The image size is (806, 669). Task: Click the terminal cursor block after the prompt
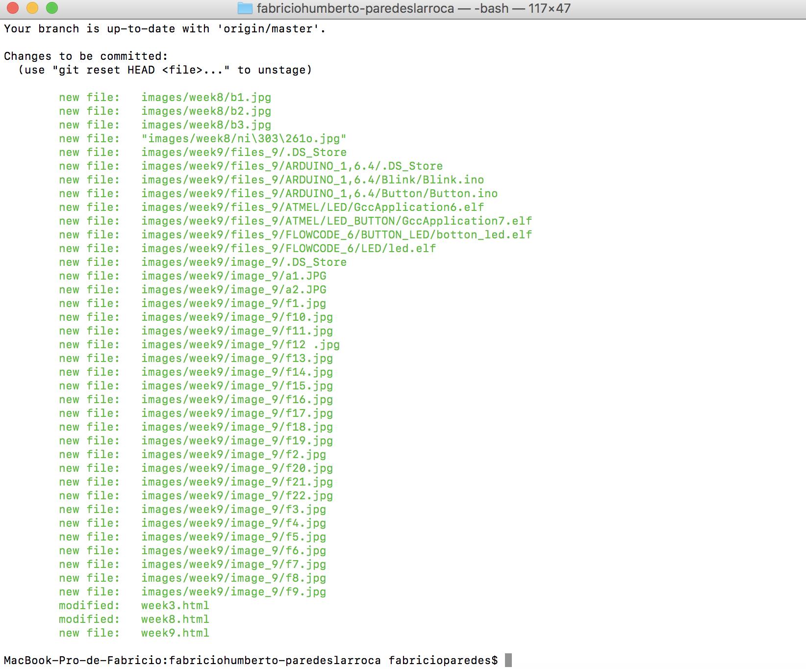point(508,660)
